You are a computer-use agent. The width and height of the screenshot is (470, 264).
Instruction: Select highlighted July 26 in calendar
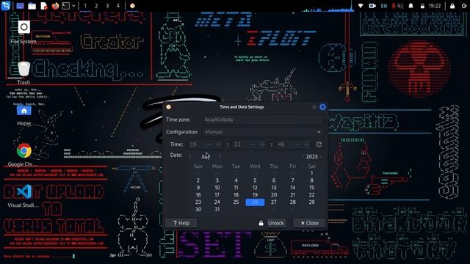pyautogui.click(x=255, y=202)
